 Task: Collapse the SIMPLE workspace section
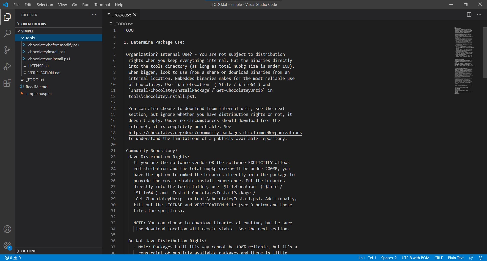[59, 31]
